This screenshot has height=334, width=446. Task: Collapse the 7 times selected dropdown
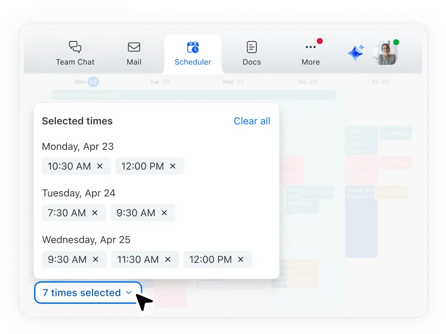tap(88, 293)
